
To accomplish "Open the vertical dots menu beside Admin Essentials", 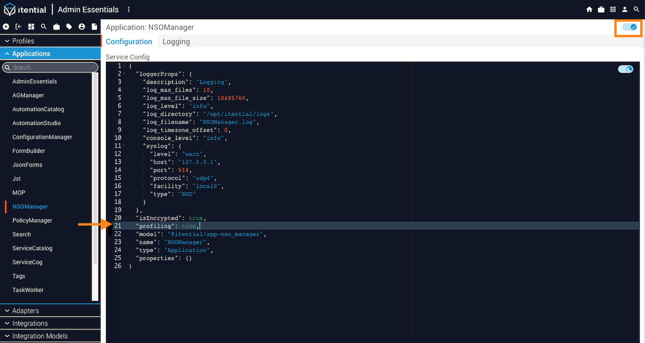I will pos(129,10).
